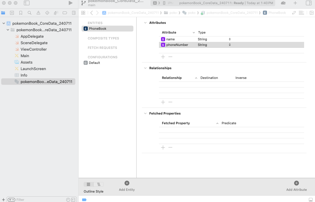Switch to table outline style
Screen dimensions: 315x202
point(89,184)
